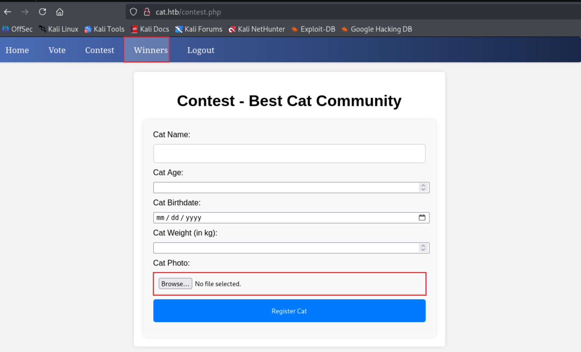Open the calendar picker for Cat Birthdate
The width and height of the screenshot is (581, 352).
[422, 217]
